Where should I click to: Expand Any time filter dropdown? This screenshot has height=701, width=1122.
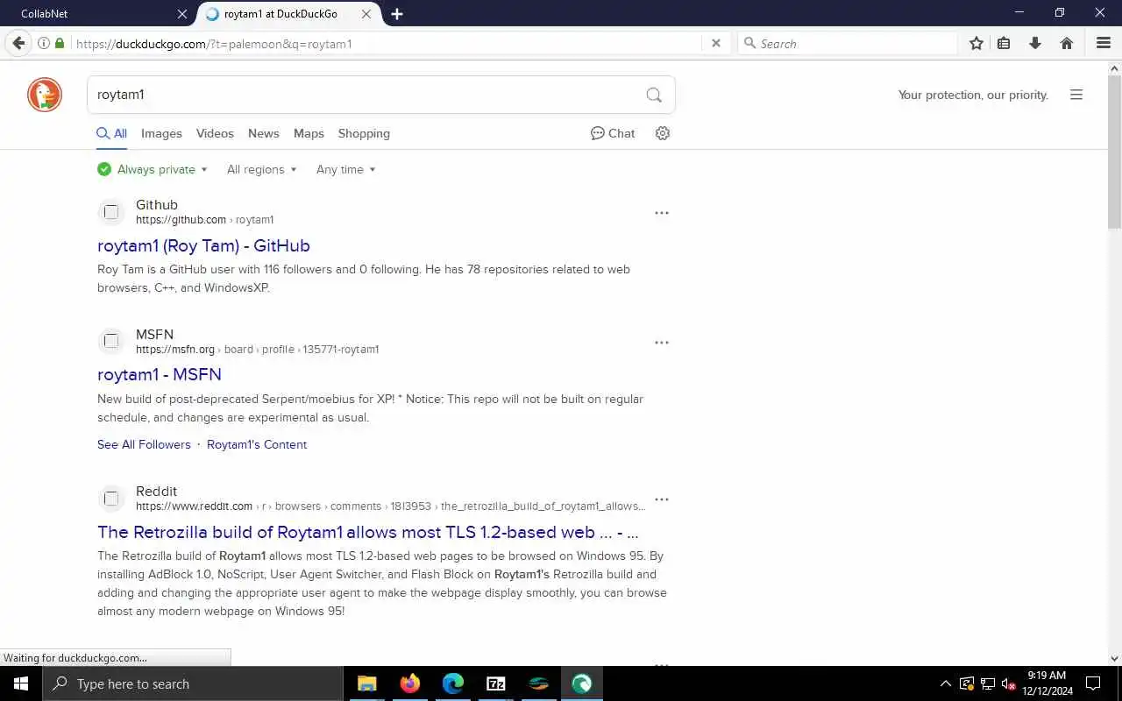coord(345,169)
